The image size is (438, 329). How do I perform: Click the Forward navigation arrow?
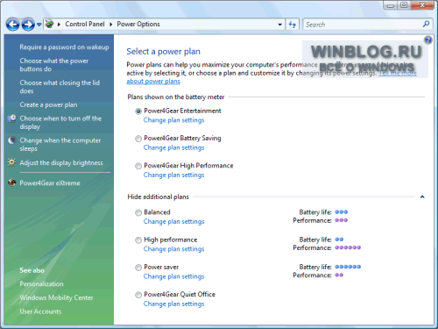tap(28, 25)
